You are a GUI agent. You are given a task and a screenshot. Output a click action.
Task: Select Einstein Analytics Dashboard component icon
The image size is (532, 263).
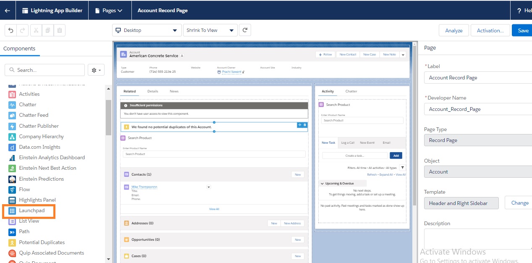coord(12,158)
